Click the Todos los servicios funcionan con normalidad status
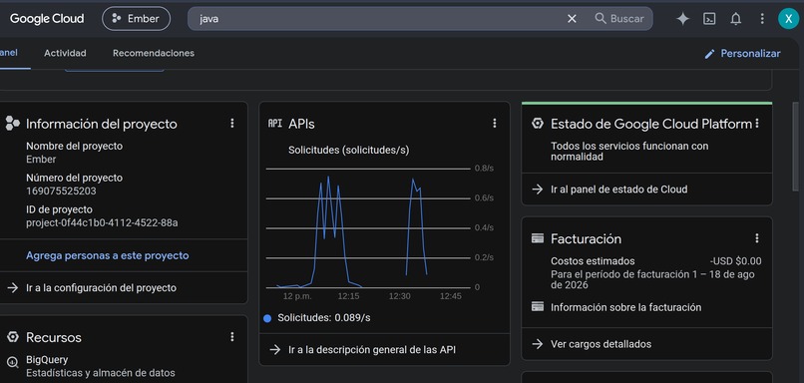Viewport: 804px width, 383px height. [629, 152]
